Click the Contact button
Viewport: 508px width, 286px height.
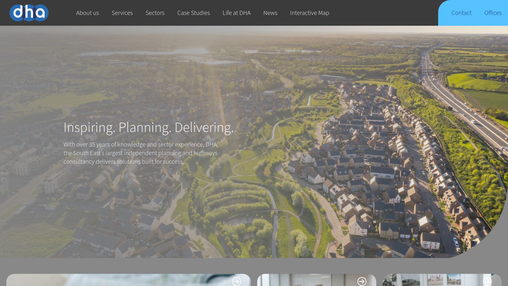click(x=461, y=13)
